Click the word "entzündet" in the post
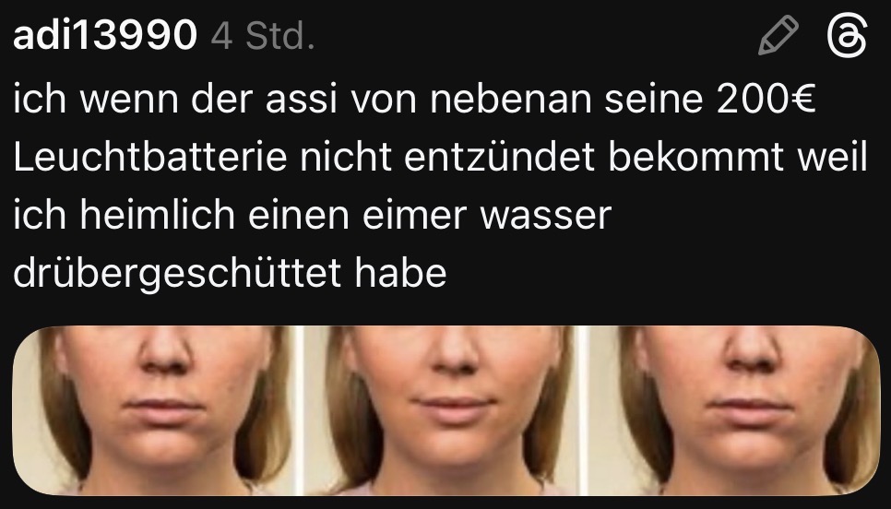 click(500, 157)
